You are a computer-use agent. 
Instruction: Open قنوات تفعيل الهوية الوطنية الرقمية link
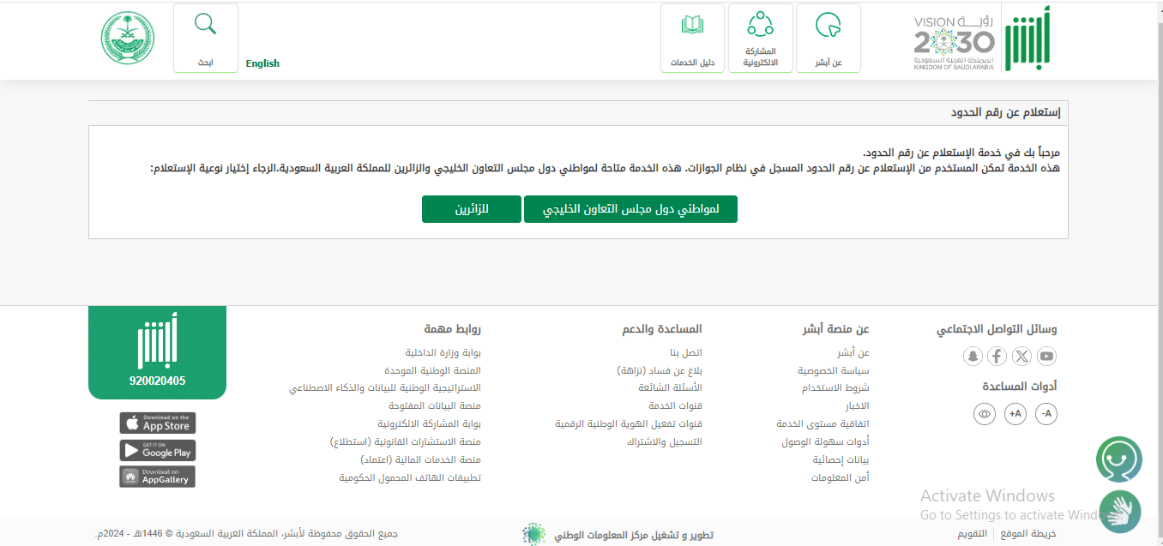tap(629, 424)
